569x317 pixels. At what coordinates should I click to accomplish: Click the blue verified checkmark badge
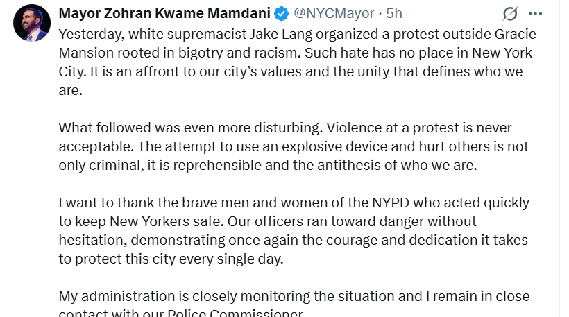point(282,13)
